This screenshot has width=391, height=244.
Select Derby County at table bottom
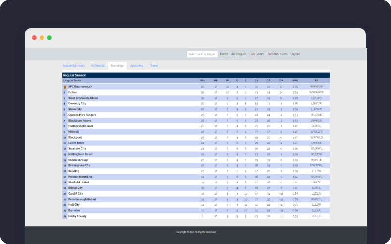click(77, 216)
